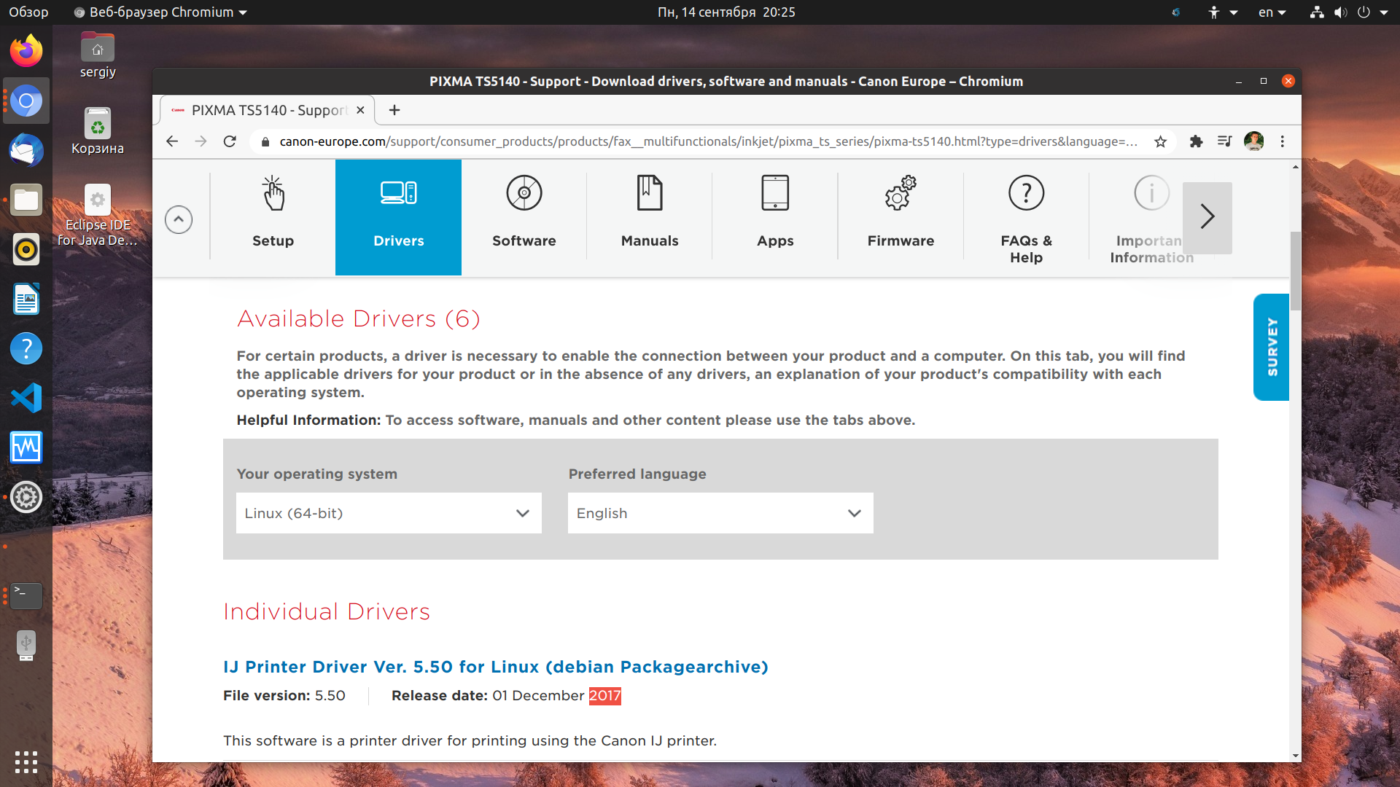The width and height of the screenshot is (1400, 787).
Task: Collapse the navigation with the up chevron
Action: (179, 219)
